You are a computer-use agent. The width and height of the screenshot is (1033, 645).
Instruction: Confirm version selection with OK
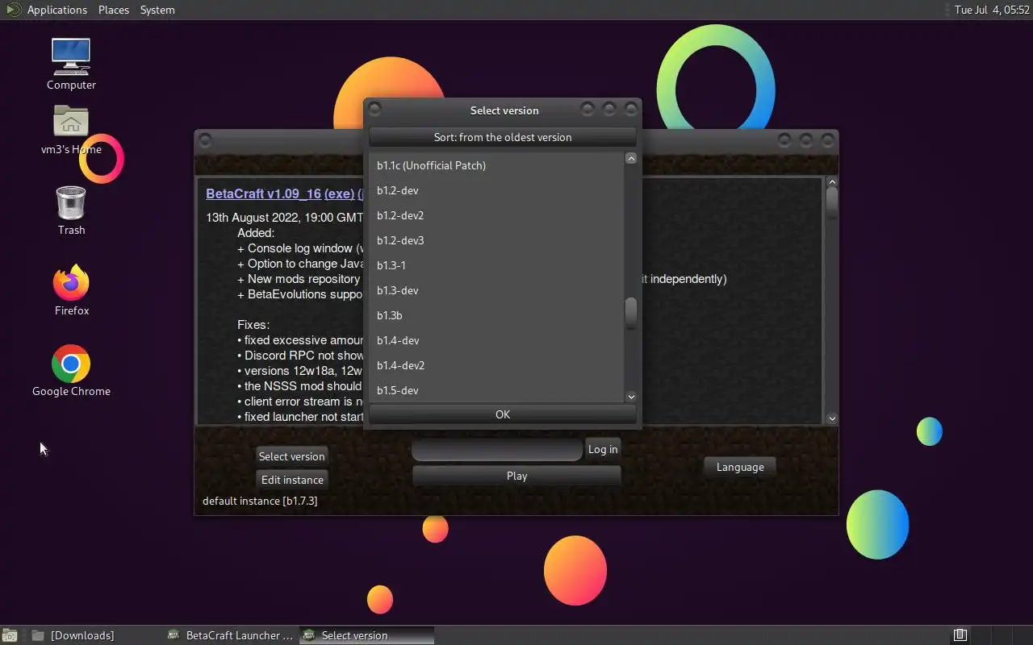[503, 414]
